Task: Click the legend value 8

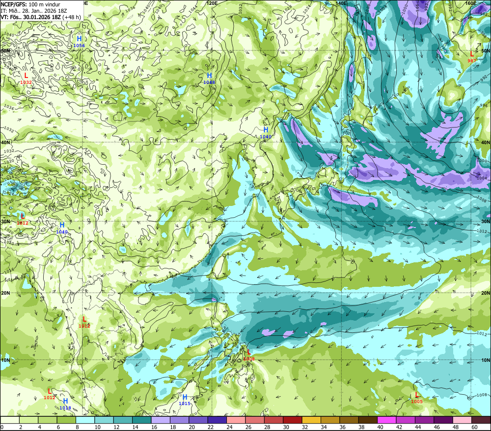Action: point(77,427)
